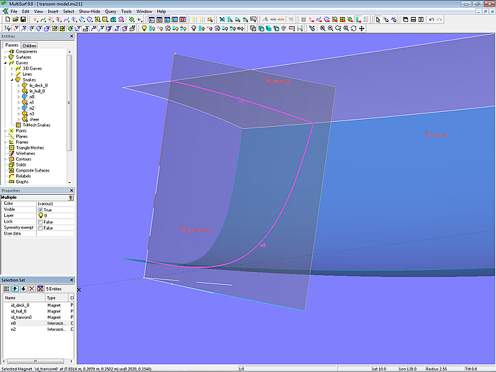Select the arrow pointer Select tool
496x372 pixels.
click(x=378, y=20)
